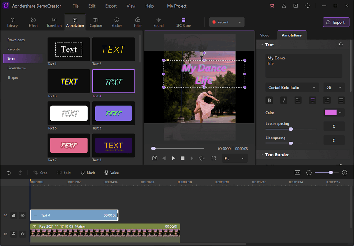Open the SFX Store tool
The height and width of the screenshot is (246, 354).
pyautogui.click(x=183, y=22)
